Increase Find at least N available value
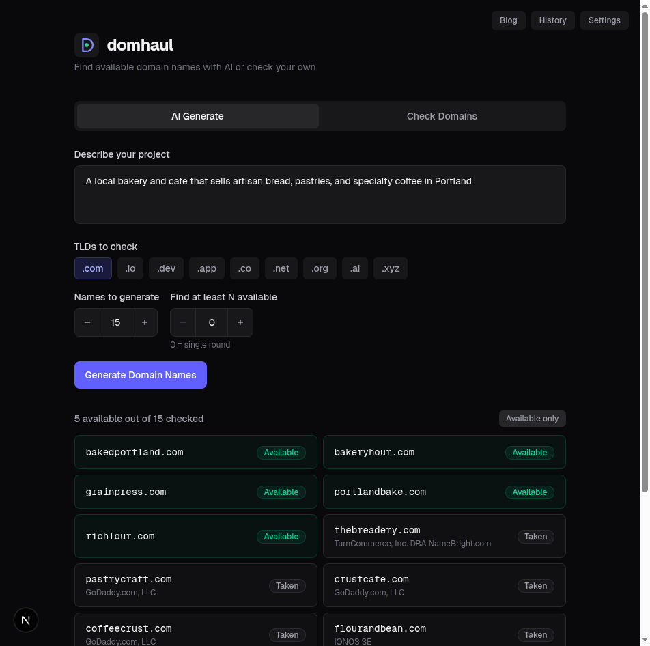Screen dimensions: 650x646 click(x=240, y=322)
